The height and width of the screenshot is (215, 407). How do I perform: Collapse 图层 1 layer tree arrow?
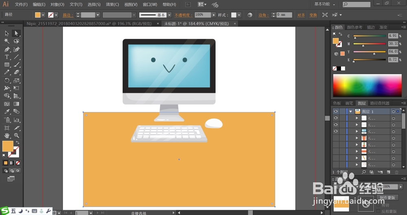coord(351,112)
